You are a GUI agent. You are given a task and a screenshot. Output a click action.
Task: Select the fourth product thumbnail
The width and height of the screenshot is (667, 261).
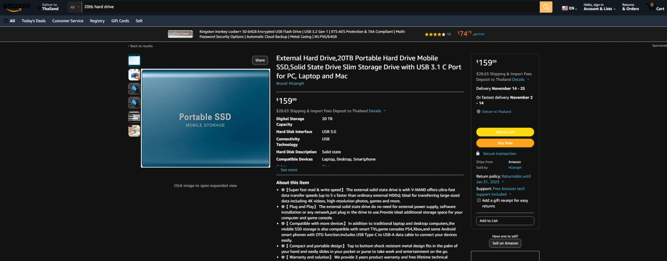coord(134,103)
